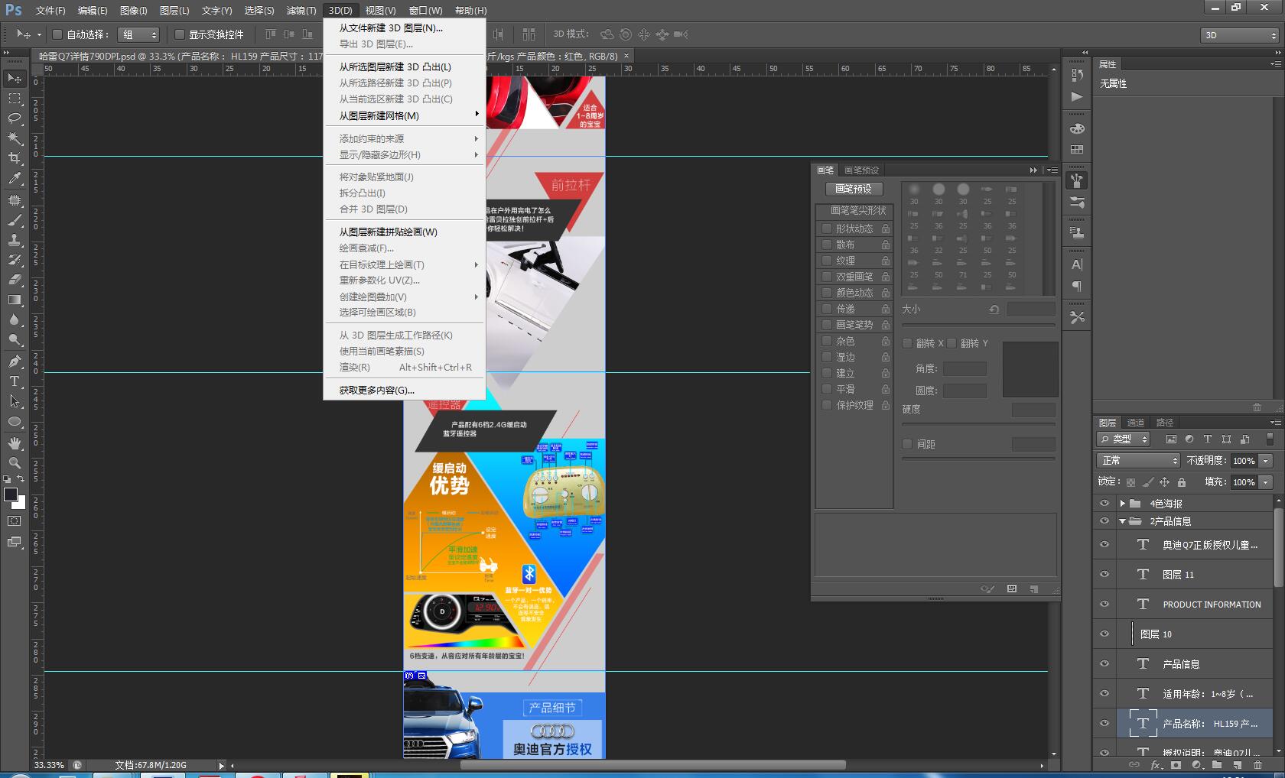Open the Character panel icon in the dock
Image resolution: width=1285 pixels, height=778 pixels.
pyautogui.click(x=1077, y=264)
